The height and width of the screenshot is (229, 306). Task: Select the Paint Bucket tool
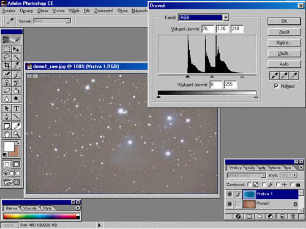pyautogui.click(x=17, y=91)
